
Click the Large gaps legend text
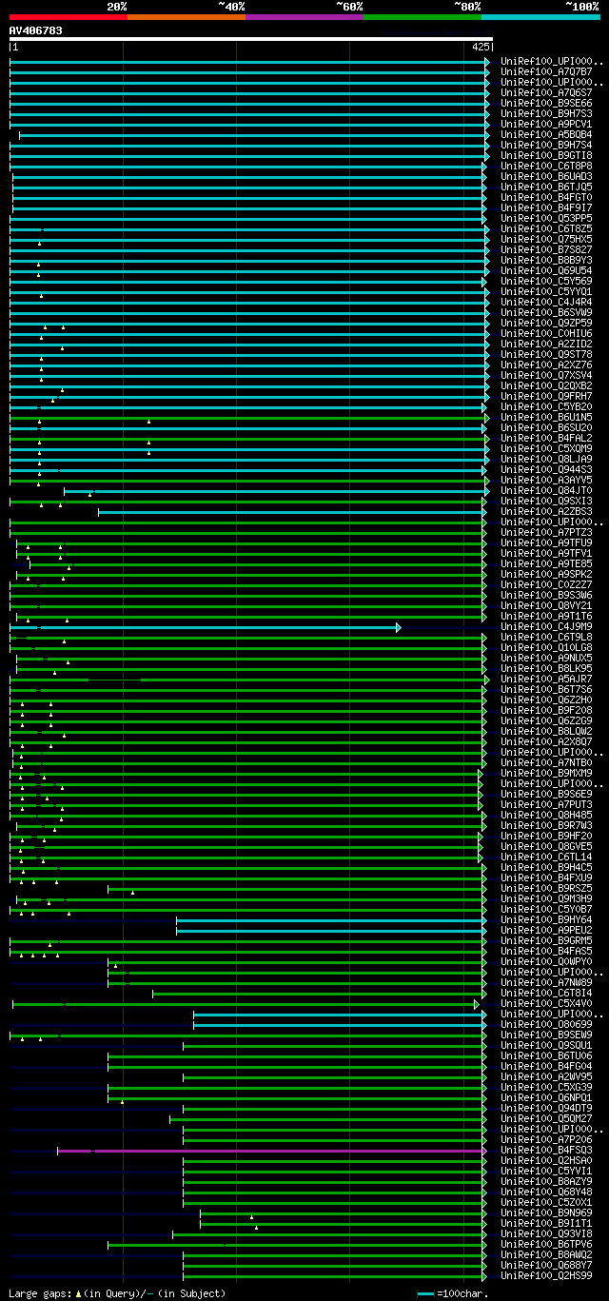[117, 1294]
